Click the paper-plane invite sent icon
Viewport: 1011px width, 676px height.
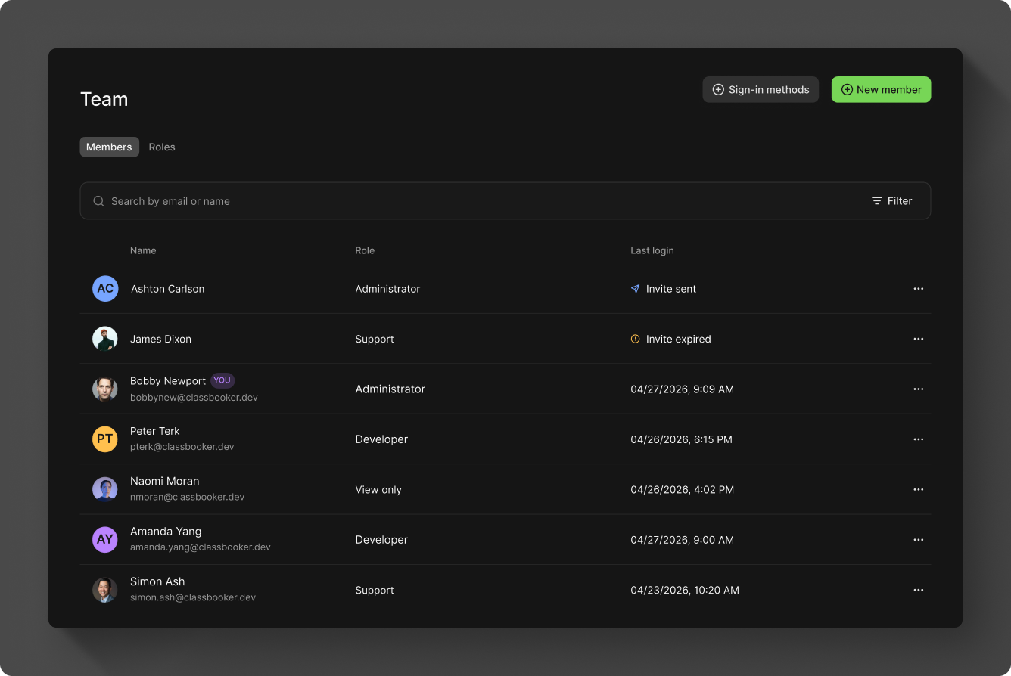[636, 289]
